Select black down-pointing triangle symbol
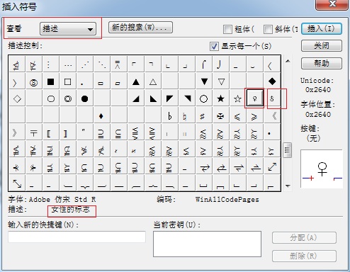The height and width of the screenshot is (272, 350). tap(204, 81)
